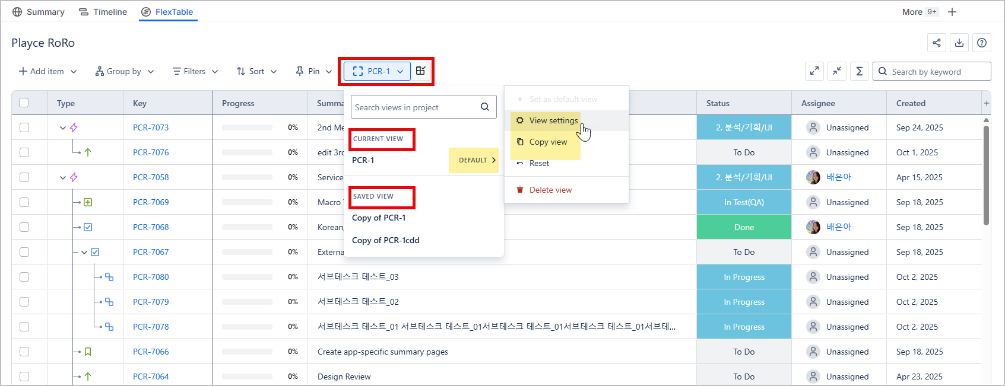This screenshot has height=386, width=1005.
Task: Open the help question mark icon
Action: click(x=982, y=43)
